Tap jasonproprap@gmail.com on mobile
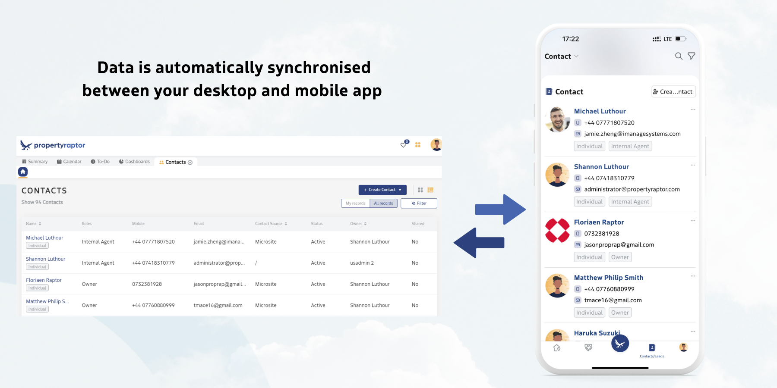This screenshot has height=388, width=777. (619, 245)
